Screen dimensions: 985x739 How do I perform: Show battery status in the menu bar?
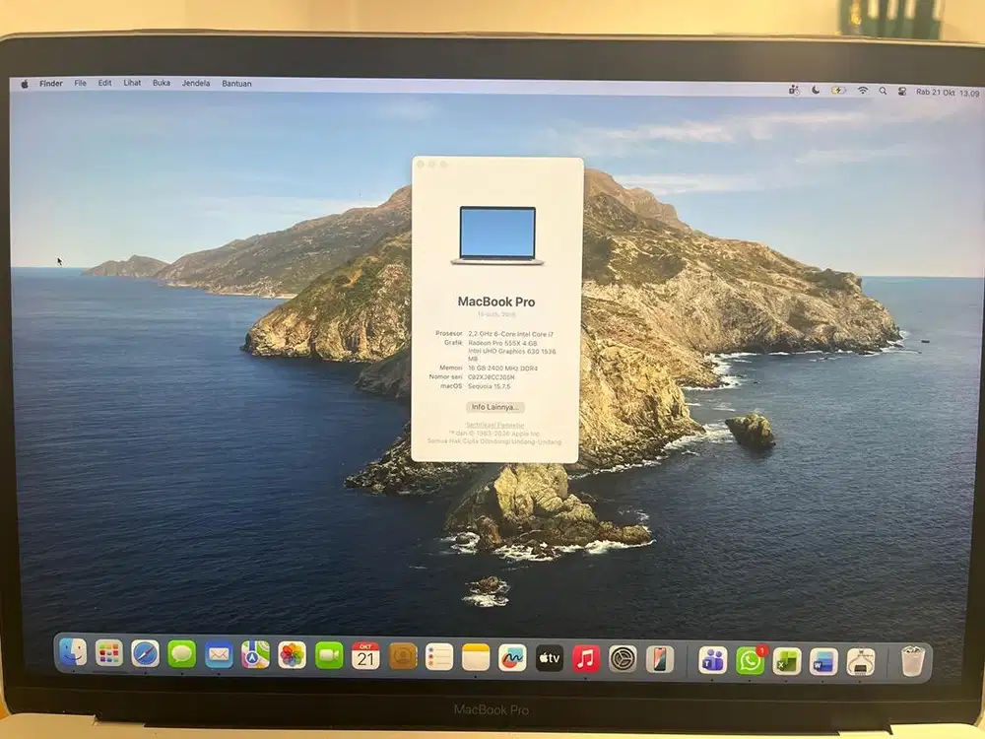pyautogui.click(x=838, y=91)
